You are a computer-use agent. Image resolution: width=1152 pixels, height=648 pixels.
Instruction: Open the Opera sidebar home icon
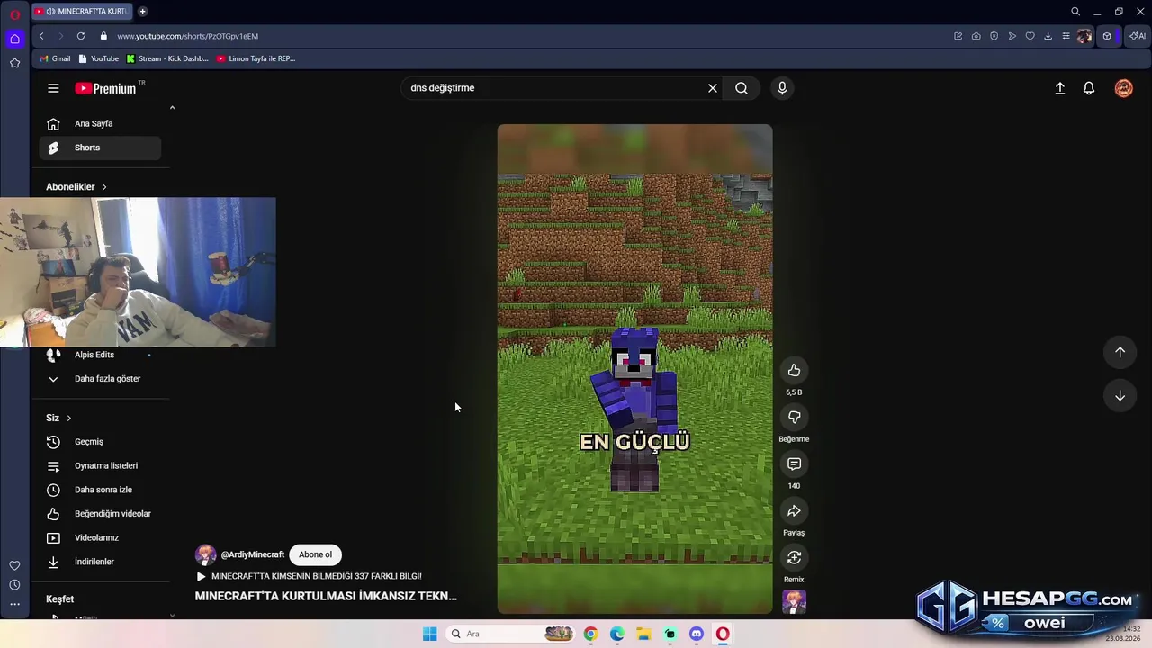coord(14,39)
